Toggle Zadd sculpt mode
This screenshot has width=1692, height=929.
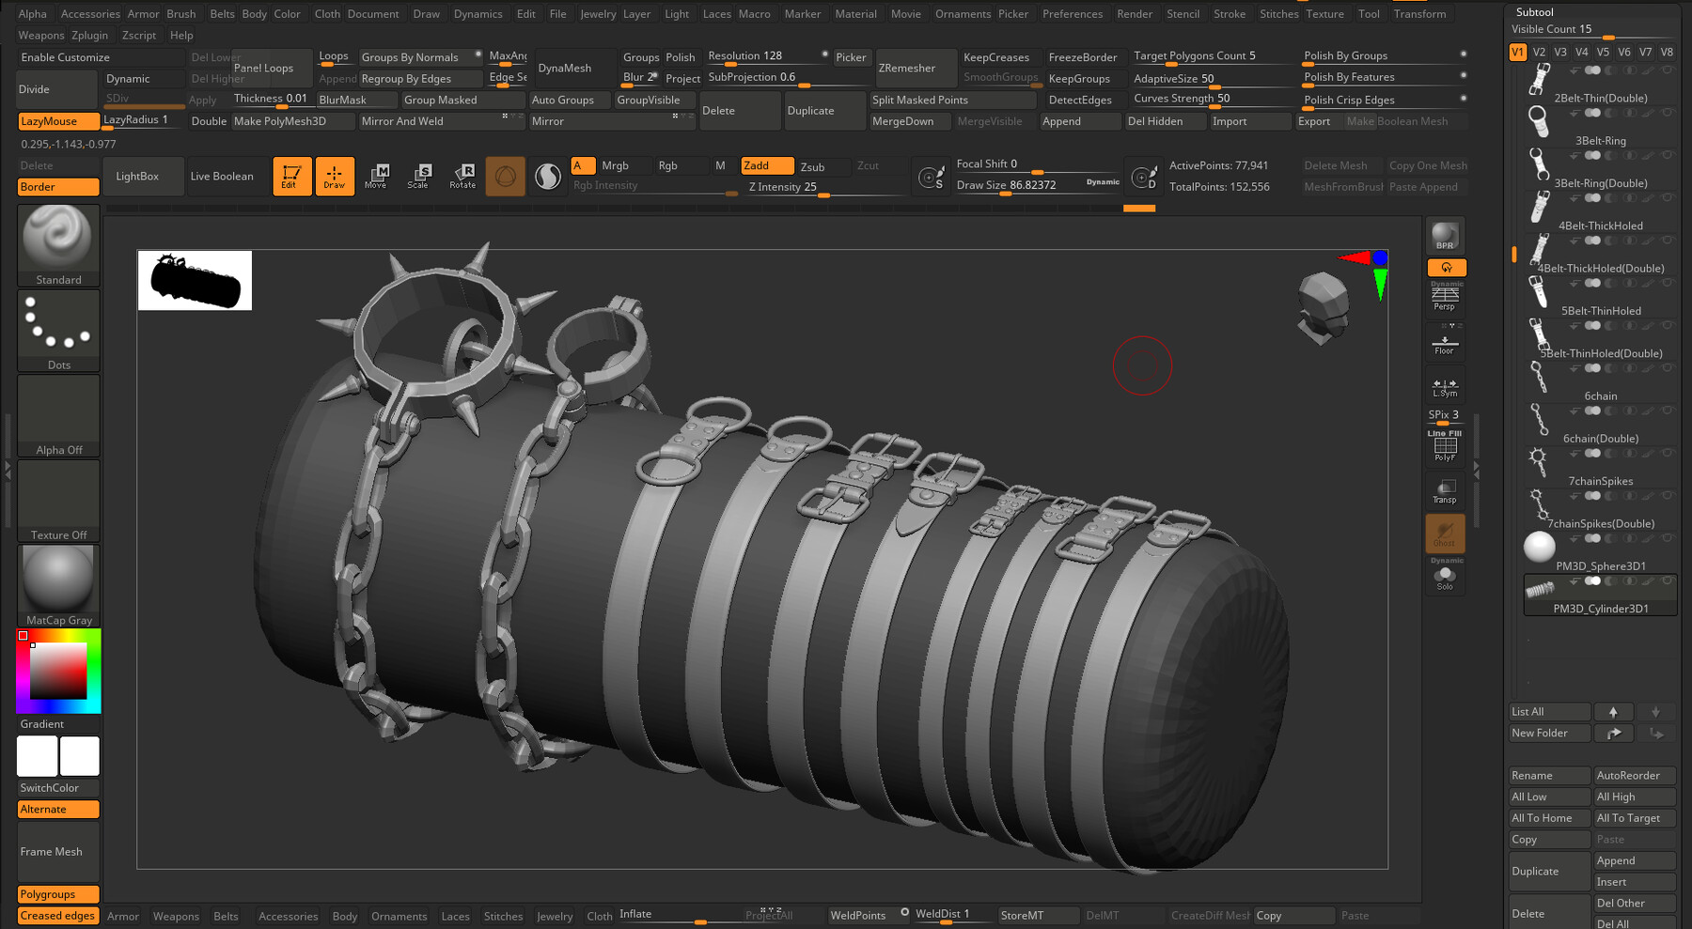click(x=767, y=166)
